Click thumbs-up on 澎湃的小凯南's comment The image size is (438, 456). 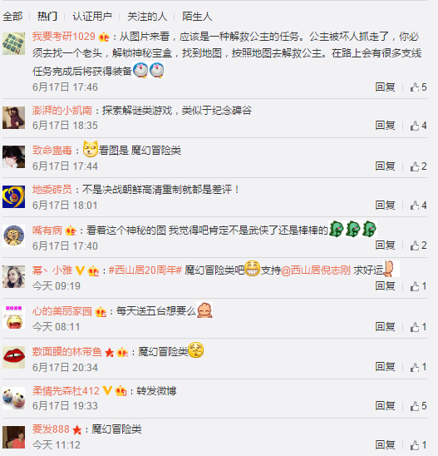coord(418,126)
